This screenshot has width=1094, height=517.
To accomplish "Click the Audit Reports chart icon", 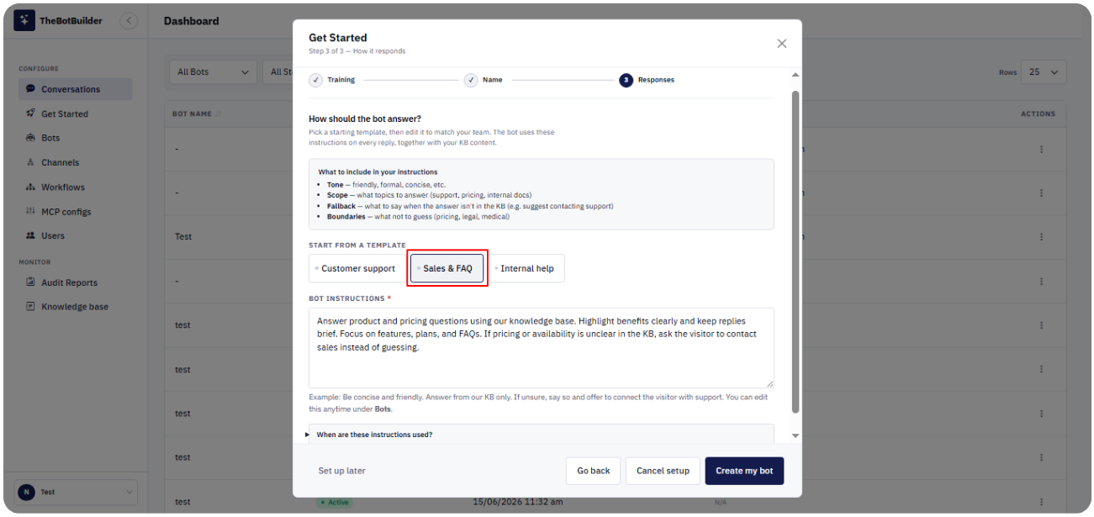I will coord(30,282).
